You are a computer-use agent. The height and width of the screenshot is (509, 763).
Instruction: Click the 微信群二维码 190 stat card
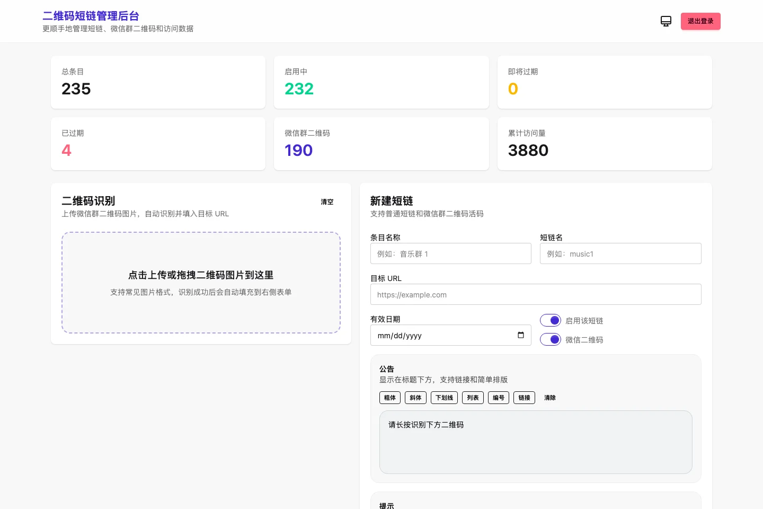(x=381, y=144)
